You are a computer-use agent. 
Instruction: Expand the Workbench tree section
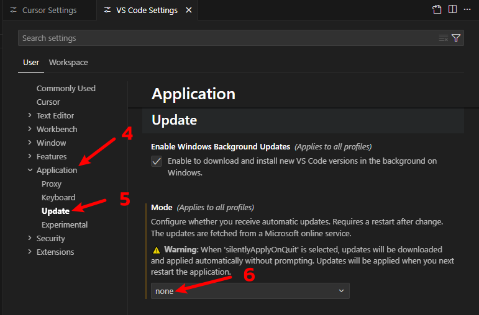click(x=30, y=129)
